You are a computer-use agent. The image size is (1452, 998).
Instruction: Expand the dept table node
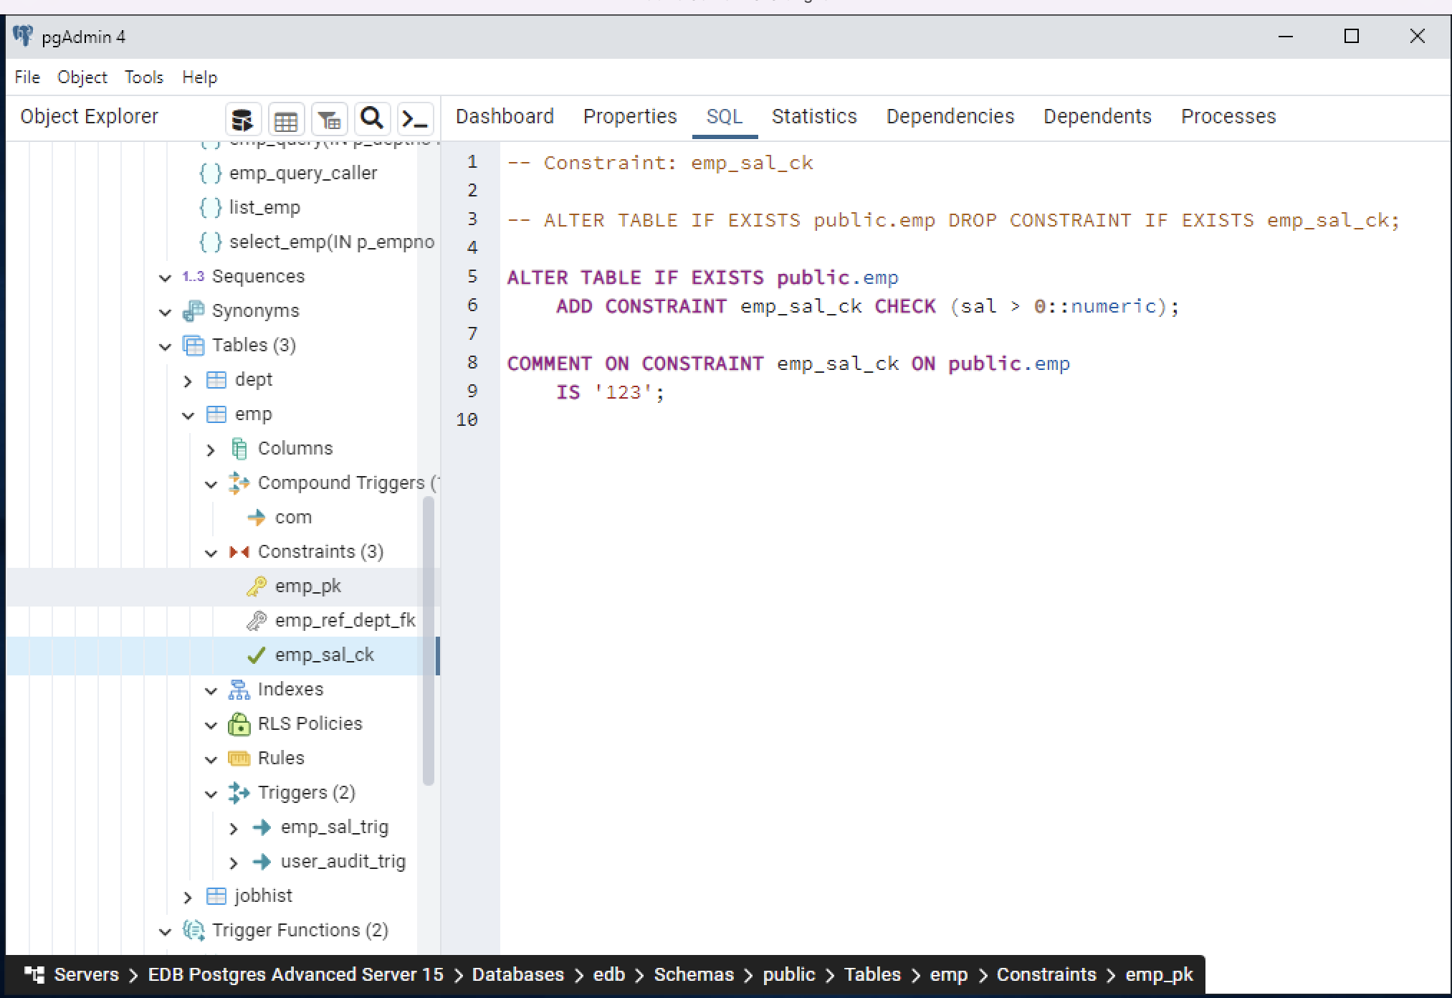(188, 380)
